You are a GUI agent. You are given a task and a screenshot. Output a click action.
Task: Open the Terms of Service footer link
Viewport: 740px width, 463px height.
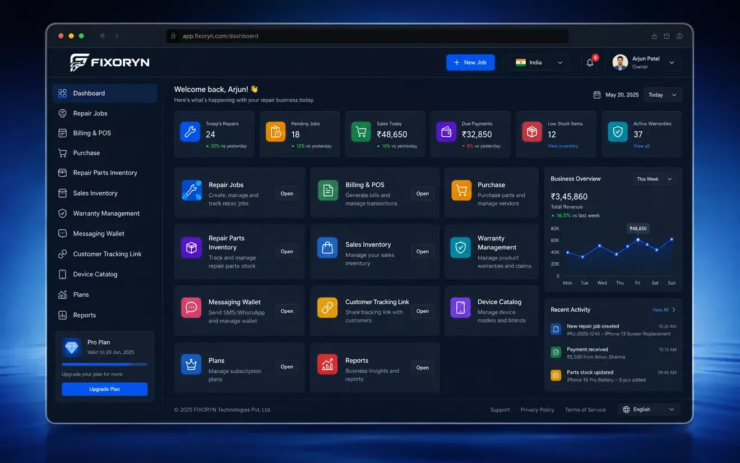pos(585,410)
